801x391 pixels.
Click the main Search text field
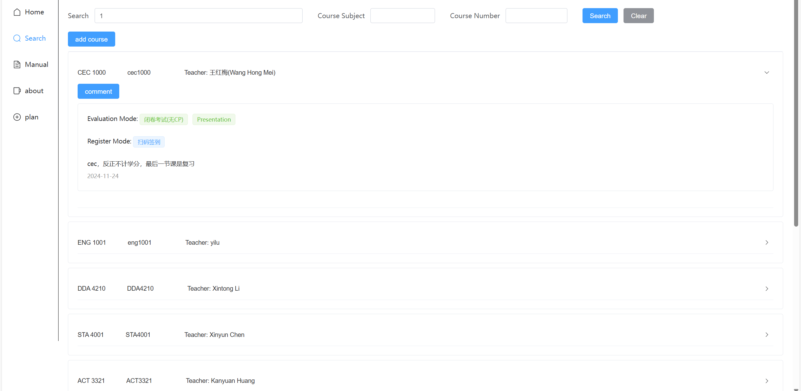[198, 16]
